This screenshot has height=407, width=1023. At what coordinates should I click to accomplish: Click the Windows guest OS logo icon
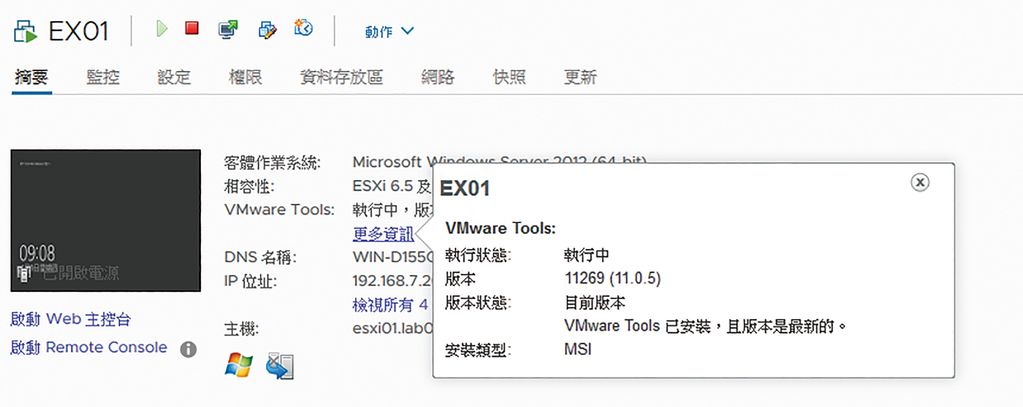(x=239, y=364)
